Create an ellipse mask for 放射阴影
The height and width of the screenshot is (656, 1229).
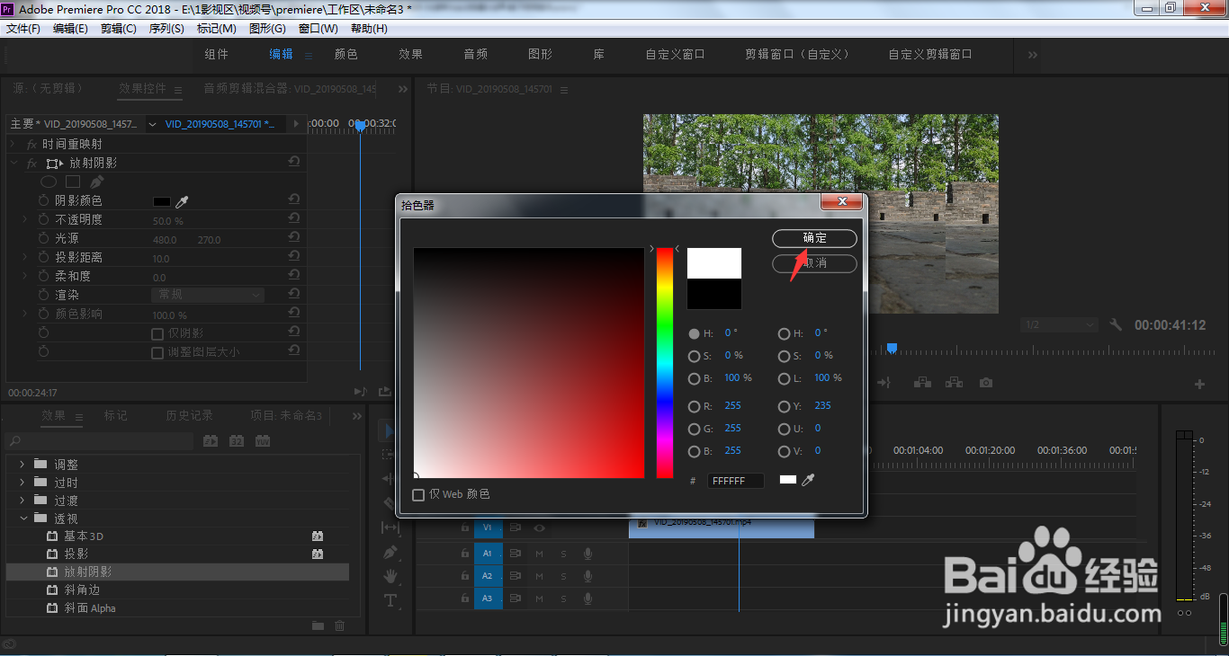pyautogui.click(x=49, y=182)
